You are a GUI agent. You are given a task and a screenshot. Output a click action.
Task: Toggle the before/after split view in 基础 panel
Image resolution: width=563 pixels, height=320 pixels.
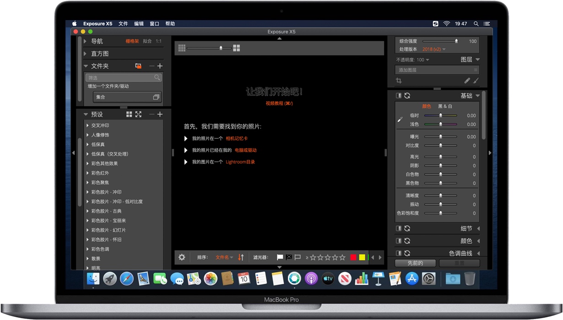(x=398, y=96)
